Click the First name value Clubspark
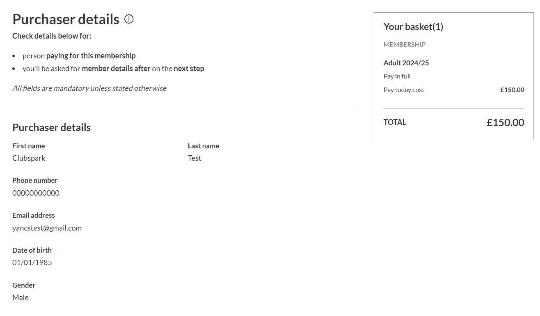Viewport: 540px width, 316px height. 29,158
